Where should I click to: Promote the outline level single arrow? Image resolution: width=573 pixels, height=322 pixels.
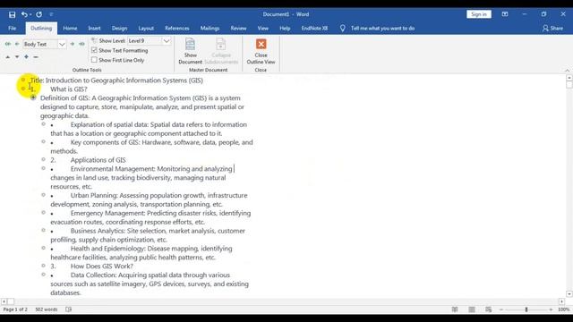coord(17,44)
